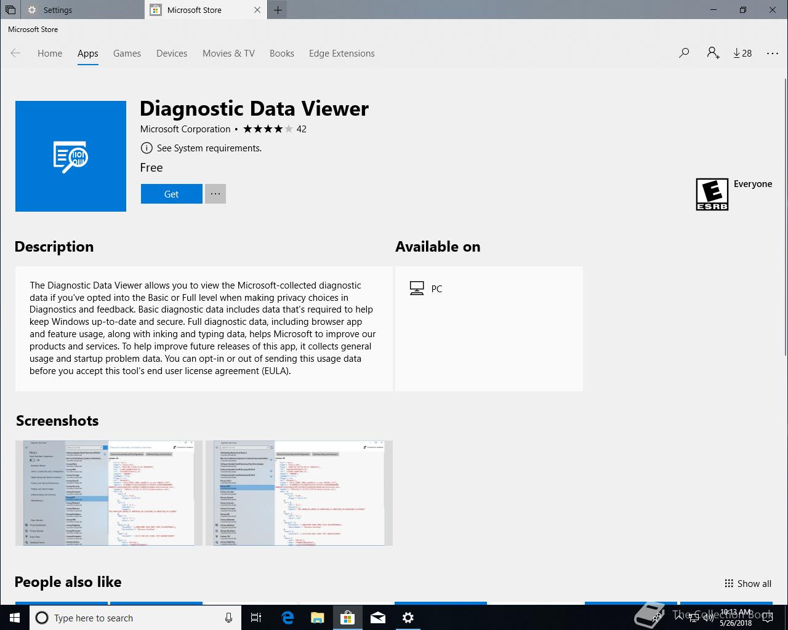Open File Explorer from taskbar
The width and height of the screenshot is (788, 630).
pyautogui.click(x=317, y=618)
